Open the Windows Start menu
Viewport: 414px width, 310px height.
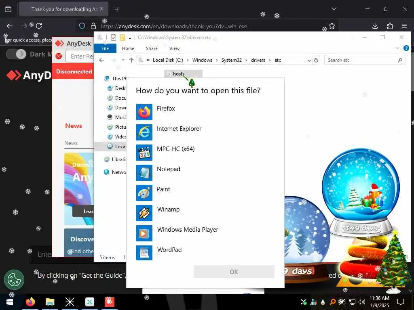click(10, 302)
